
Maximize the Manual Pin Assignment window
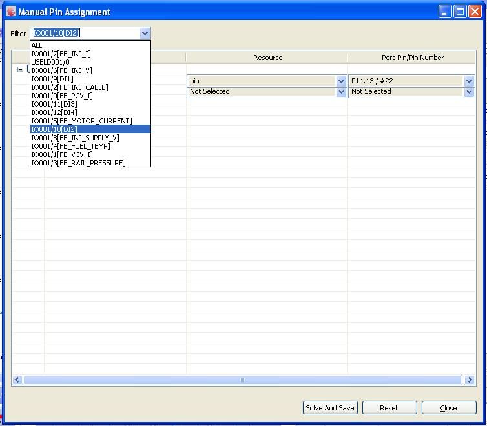click(x=460, y=12)
